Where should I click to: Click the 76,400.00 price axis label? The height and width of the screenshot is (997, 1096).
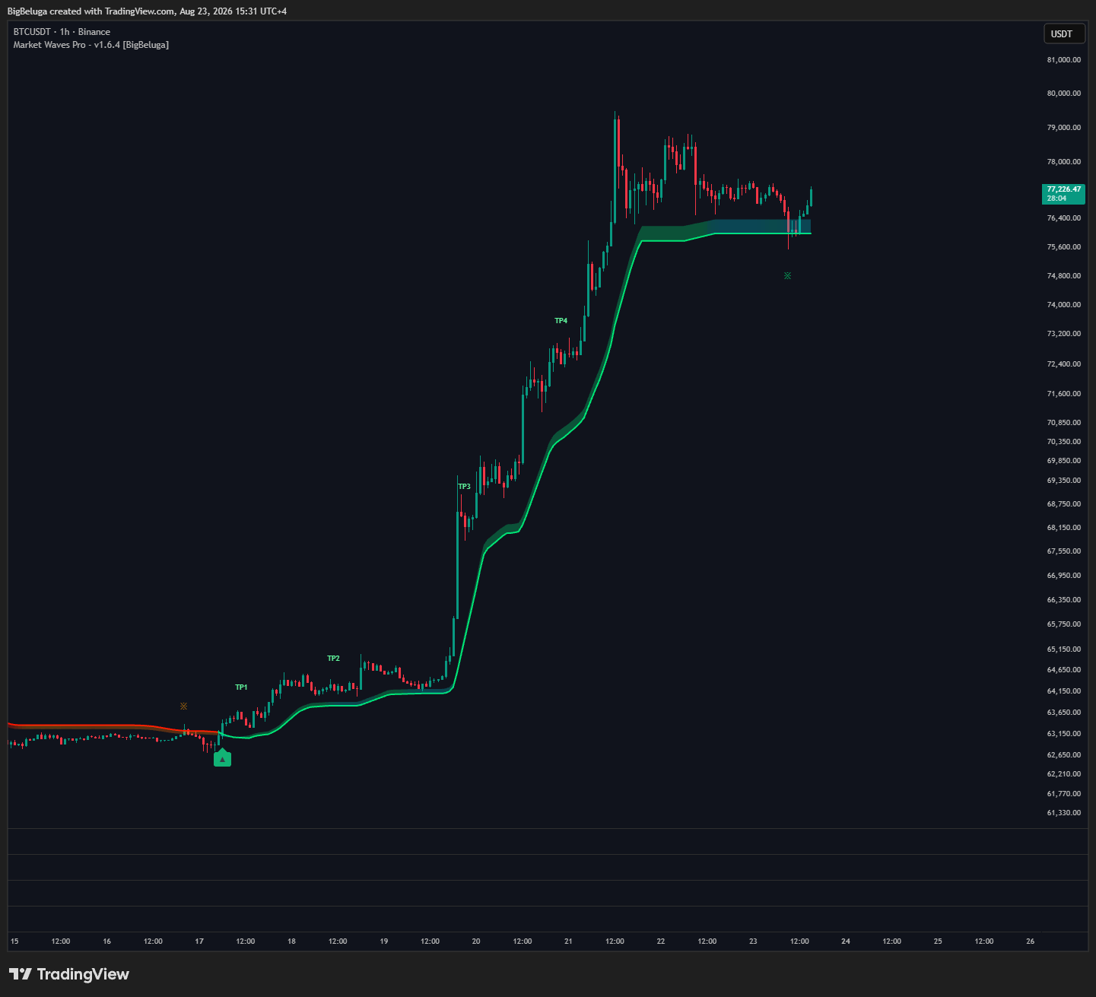point(1064,218)
